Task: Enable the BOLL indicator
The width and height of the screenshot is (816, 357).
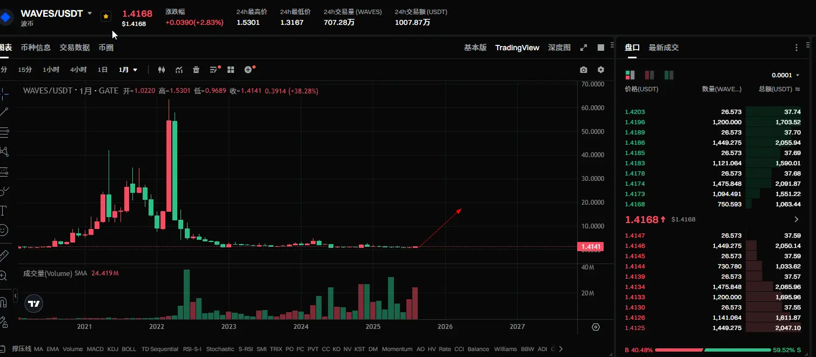Action: [x=129, y=349]
